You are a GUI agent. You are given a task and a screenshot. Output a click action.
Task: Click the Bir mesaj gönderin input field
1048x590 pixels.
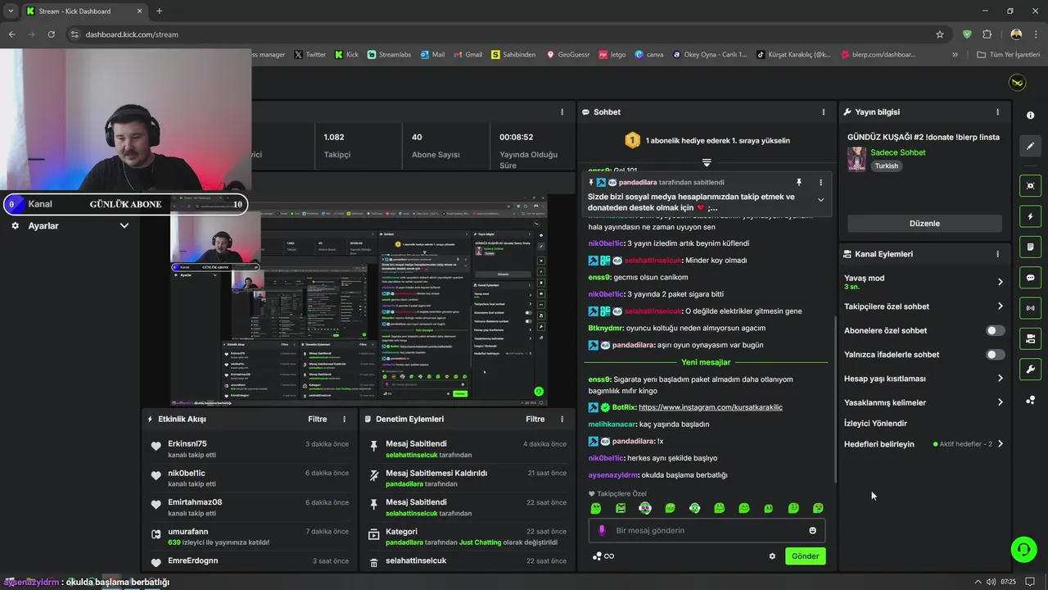[x=707, y=530]
